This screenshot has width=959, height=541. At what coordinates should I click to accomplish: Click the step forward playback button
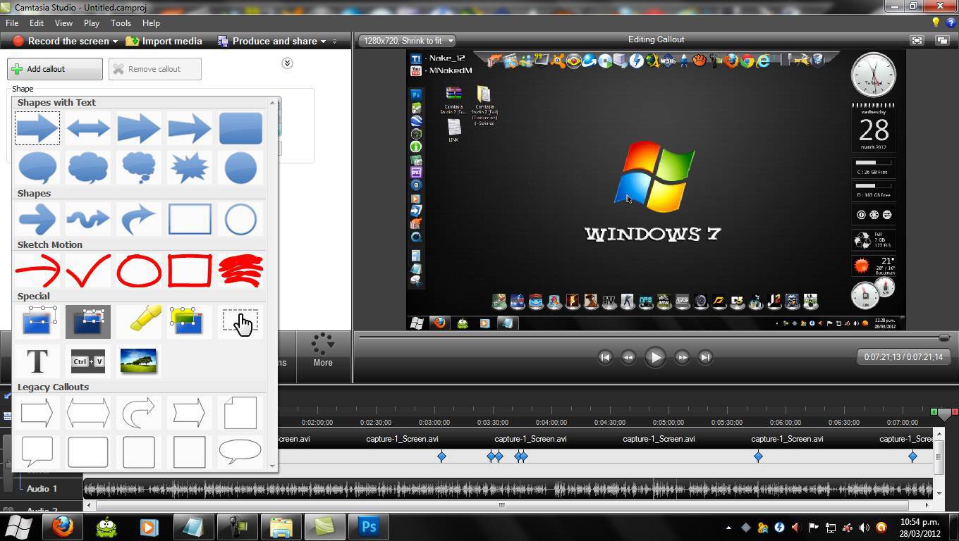click(x=682, y=357)
